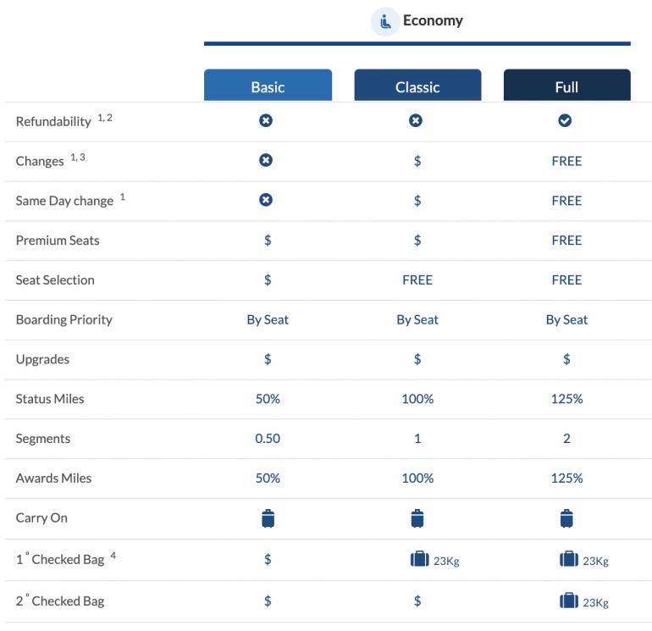The height and width of the screenshot is (631, 652).
Task: Click the Full second checked bag suitcase icon
Action: pos(569,601)
